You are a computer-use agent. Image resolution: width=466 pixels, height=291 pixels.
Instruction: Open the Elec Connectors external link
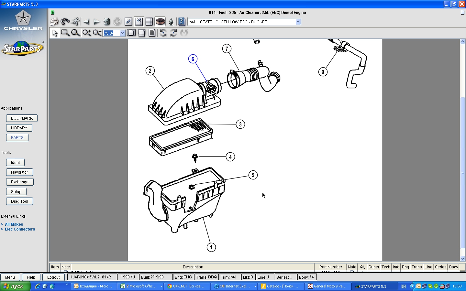(20, 229)
